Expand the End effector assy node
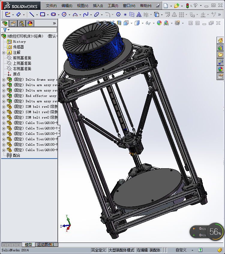 tap(4, 96)
